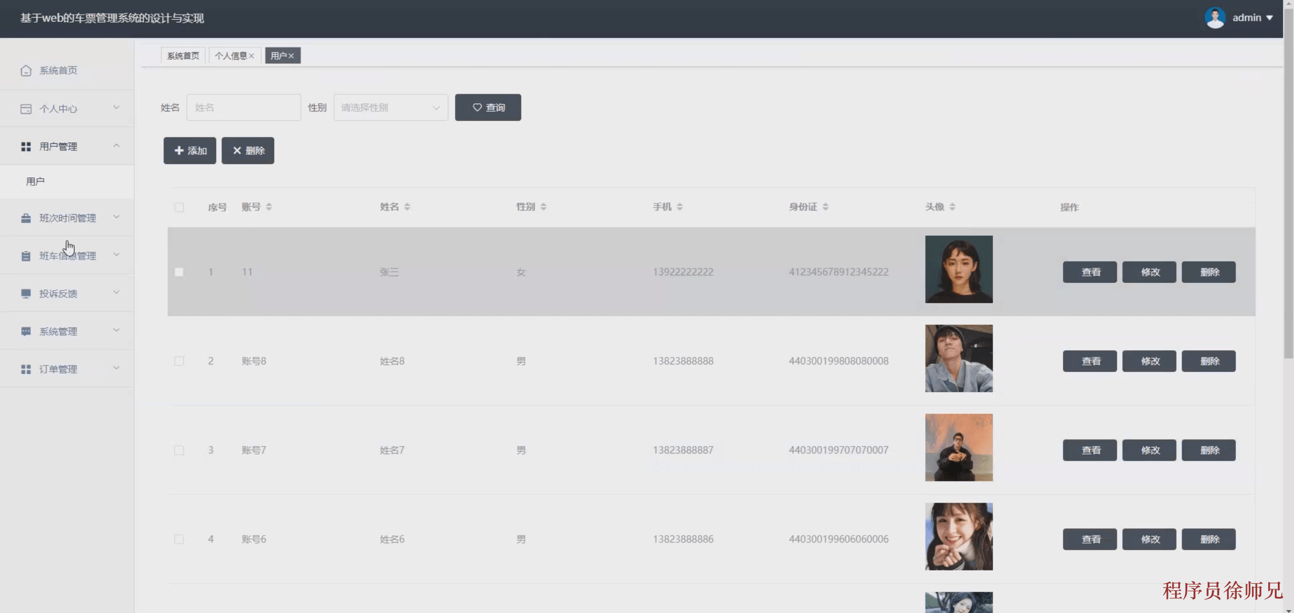1294x613 pixels.
Task: Click the 添加 add button
Action: [x=190, y=151]
